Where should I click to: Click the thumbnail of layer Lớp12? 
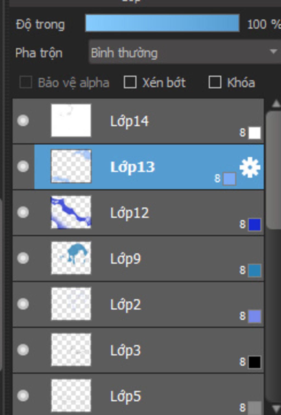(x=71, y=212)
